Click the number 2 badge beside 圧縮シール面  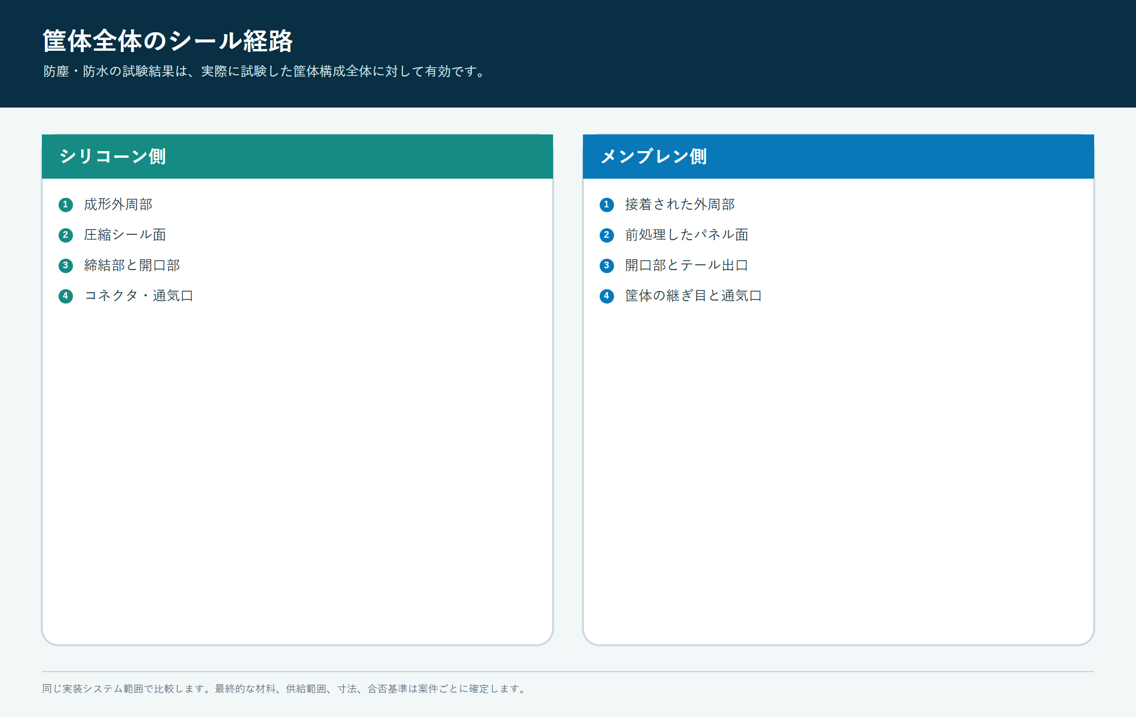[66, 235]
